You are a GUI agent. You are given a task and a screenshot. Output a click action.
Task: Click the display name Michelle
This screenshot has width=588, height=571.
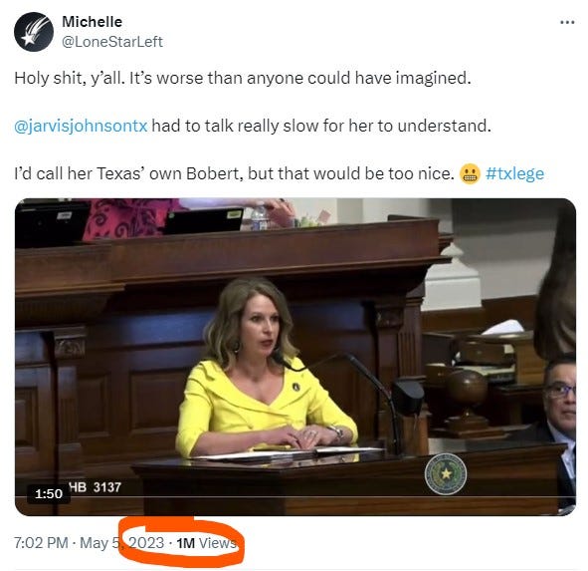tap(92, 22)
